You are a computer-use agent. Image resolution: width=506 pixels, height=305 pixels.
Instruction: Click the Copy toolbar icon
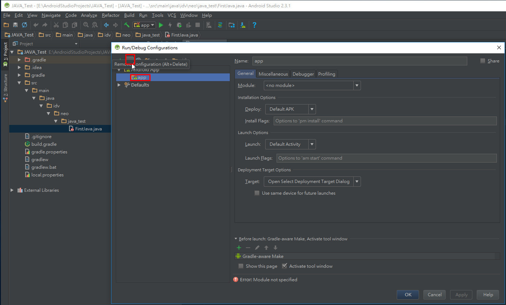coord(65,25)
